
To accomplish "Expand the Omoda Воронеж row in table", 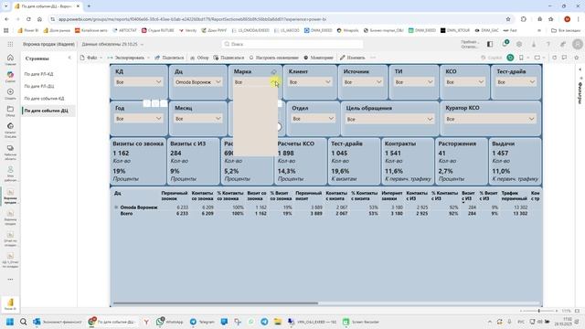I will 116,207.
